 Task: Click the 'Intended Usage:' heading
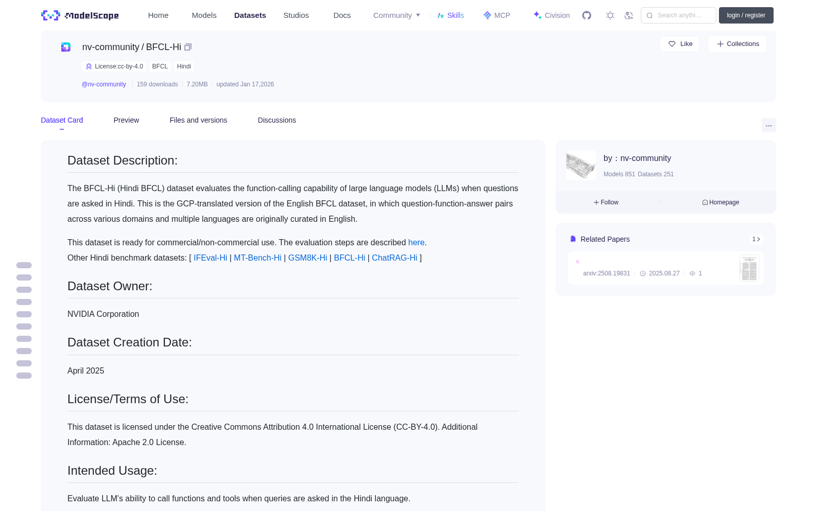tap(112, 471)
